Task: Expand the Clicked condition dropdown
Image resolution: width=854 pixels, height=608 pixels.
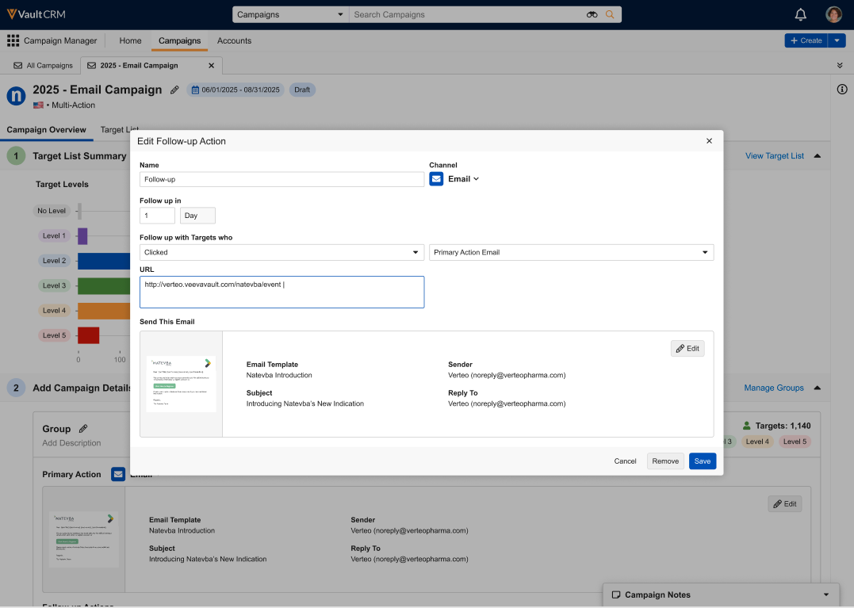Action: 281,252
